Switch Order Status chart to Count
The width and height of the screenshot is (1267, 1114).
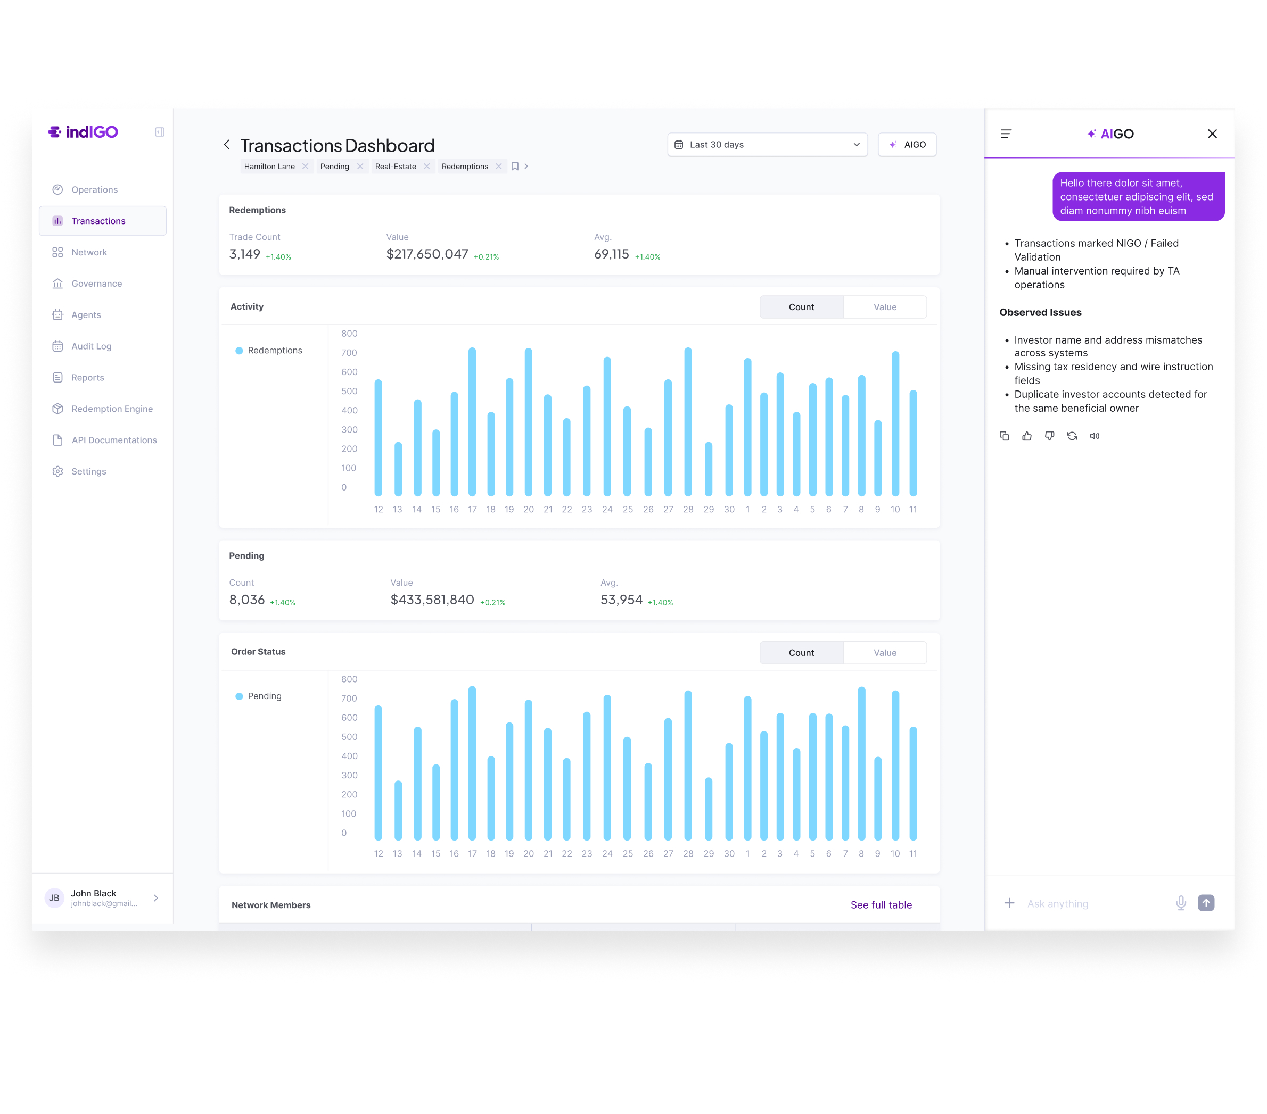pos(802,653)
